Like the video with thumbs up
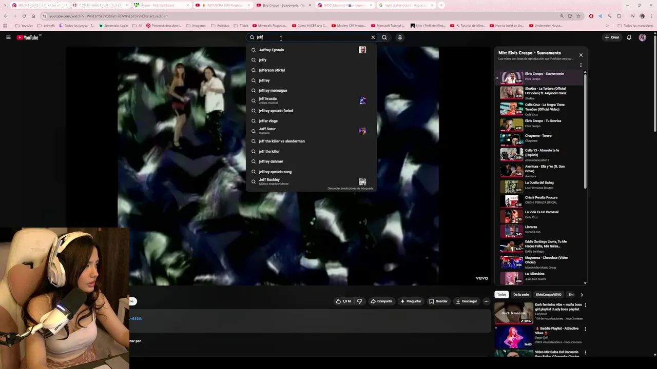Image resolution: width=657 pixels, height=369 pixels. 343,301
